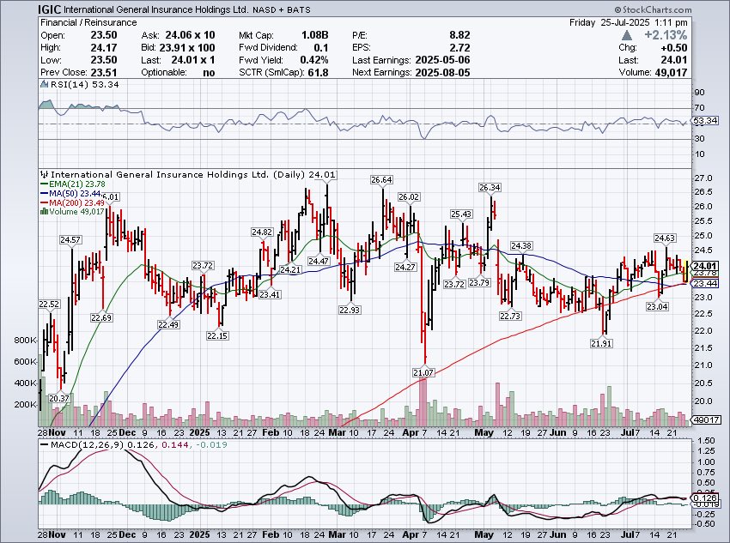Viewport: 730px width, 543px height.
Task: Click the Ask quote 24.06 x 10
Action: point(190,35)
